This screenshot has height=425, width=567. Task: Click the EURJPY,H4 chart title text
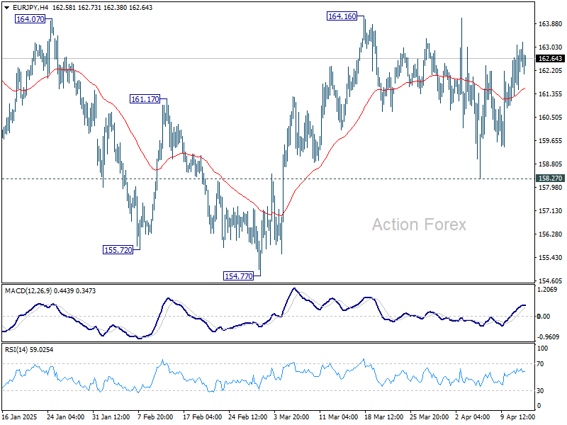[x=30, y=8]
